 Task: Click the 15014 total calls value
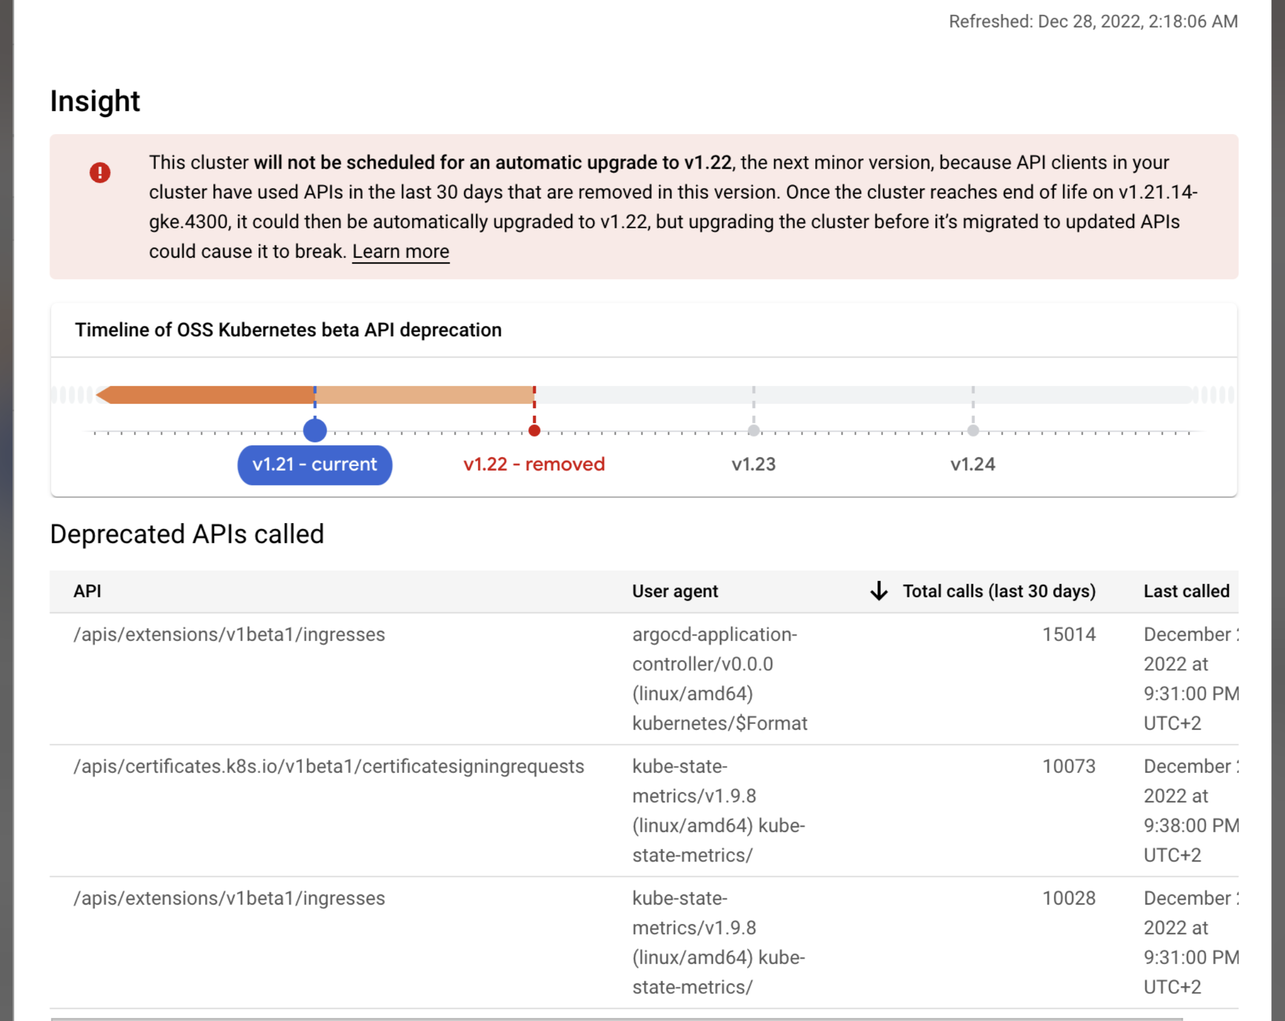[1068, 634]
